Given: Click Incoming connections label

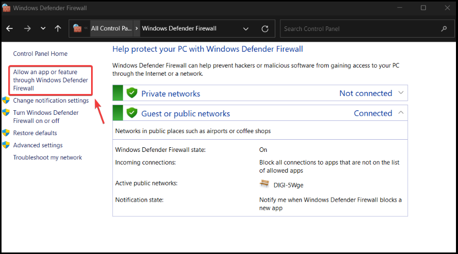Looking at the screenshot, I should tap(146, 163).
